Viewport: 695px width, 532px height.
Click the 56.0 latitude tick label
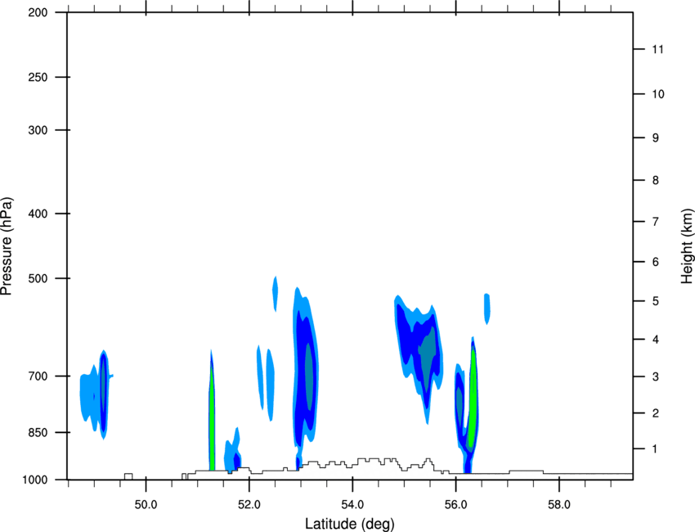(x=455, y=505)
